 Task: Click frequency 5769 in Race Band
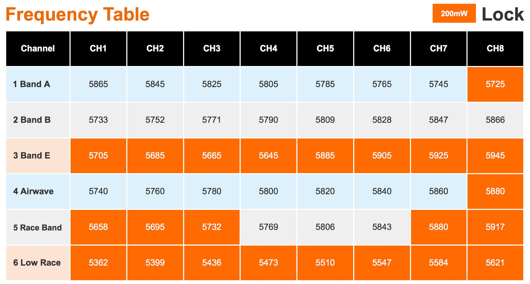[268, 227]
